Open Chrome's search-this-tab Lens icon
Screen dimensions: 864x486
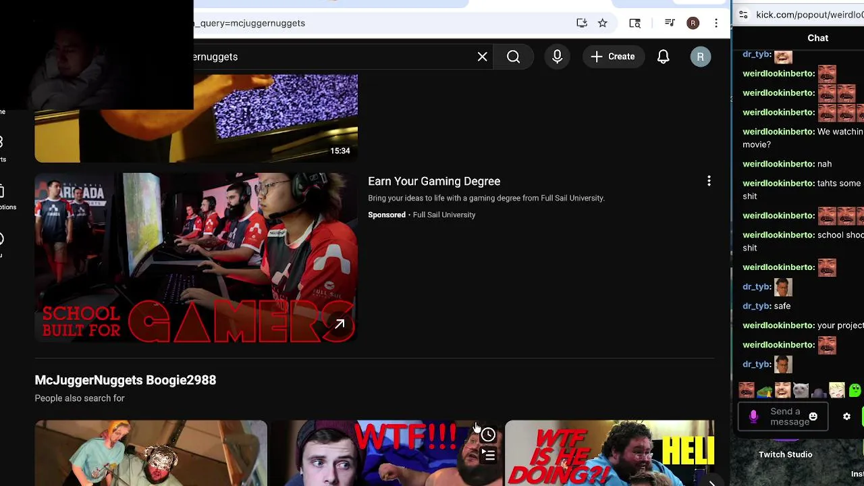(634, 23)
